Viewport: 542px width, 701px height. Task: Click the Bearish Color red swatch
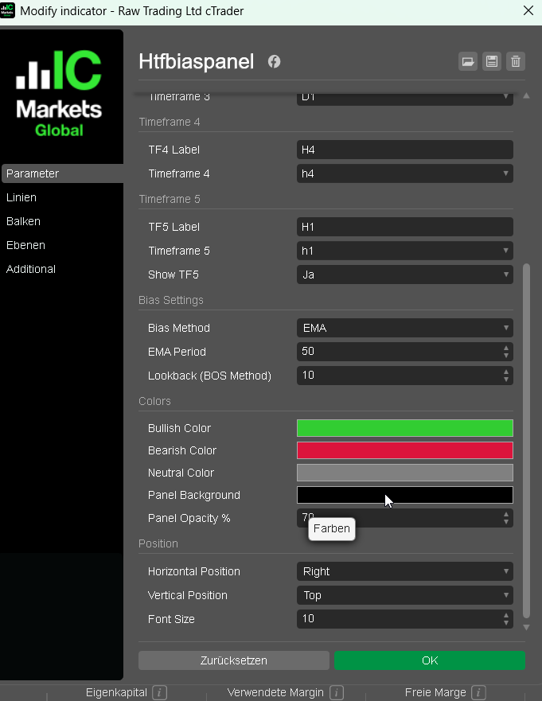[404, 450]
